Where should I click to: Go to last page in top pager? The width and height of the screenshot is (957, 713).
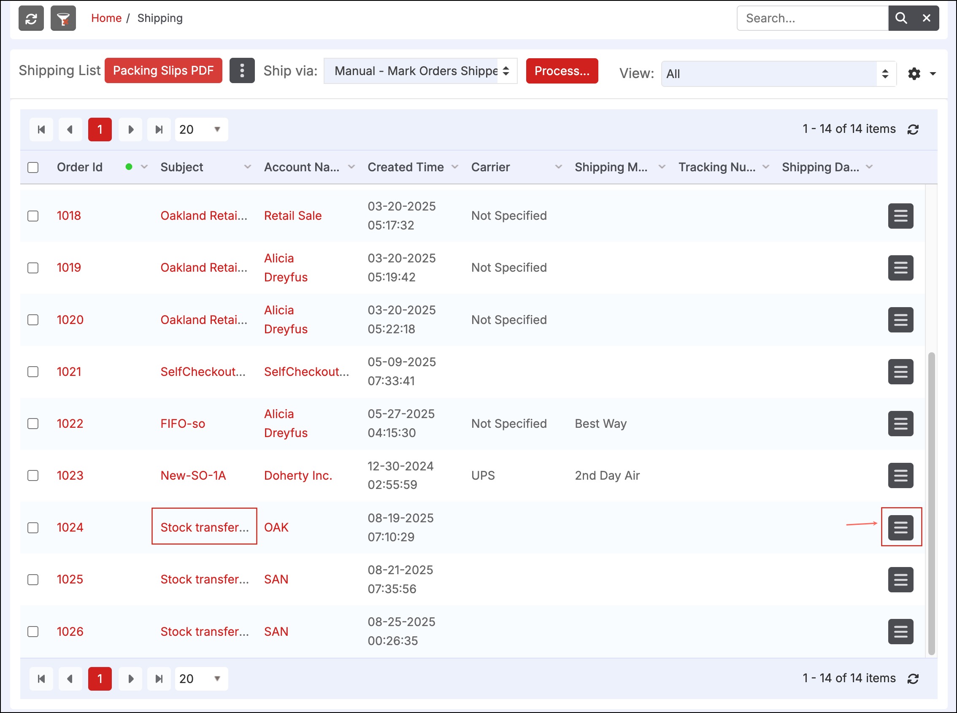[159, 130]
